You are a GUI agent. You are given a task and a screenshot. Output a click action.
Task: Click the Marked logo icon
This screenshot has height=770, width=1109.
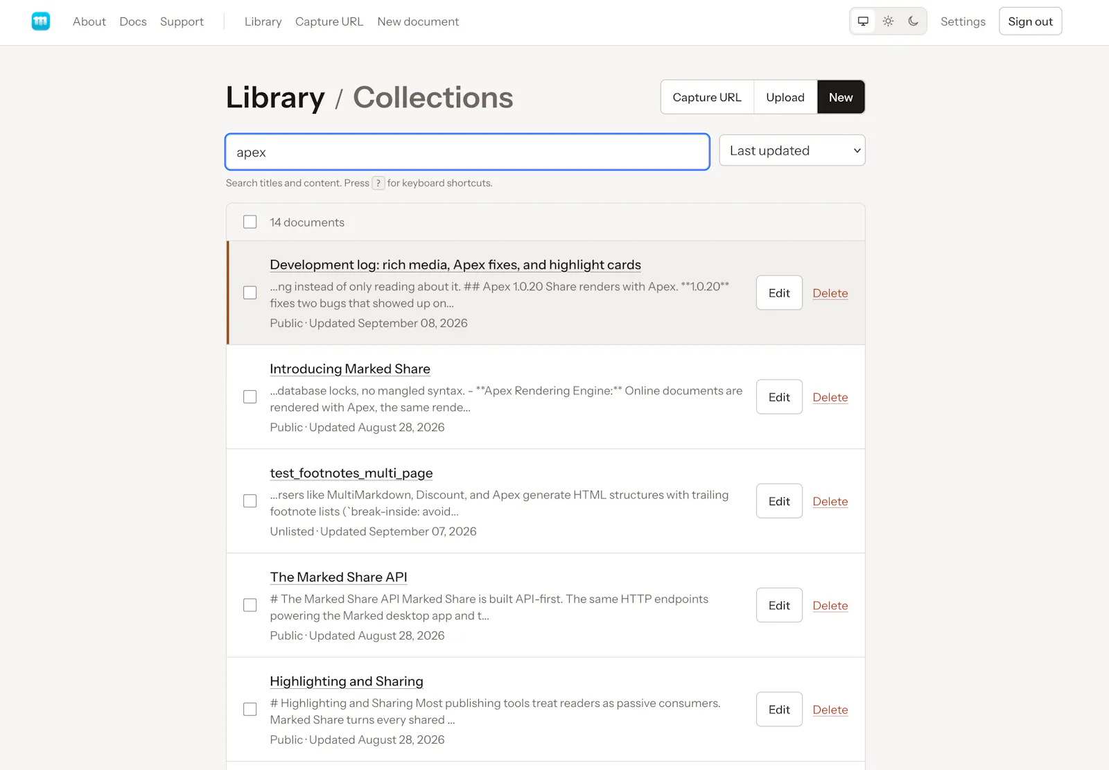point(41,21)
